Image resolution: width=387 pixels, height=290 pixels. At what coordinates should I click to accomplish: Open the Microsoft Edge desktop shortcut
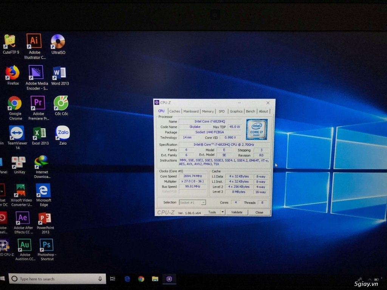(43, 195)
